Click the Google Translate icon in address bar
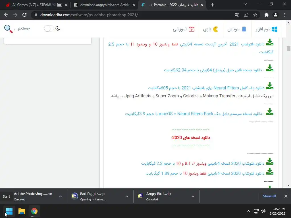The image size is (291, 218). (237, 15)
